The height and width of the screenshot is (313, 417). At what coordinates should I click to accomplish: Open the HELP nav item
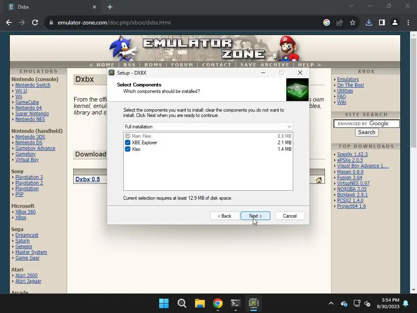(306, 65)
